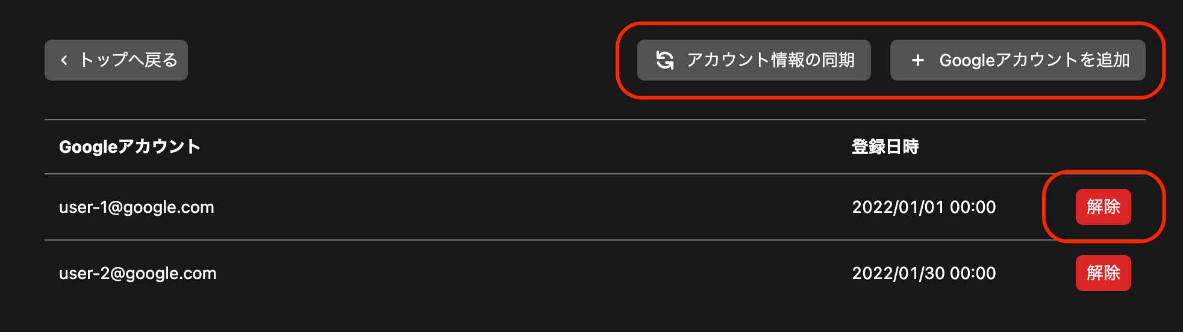Select the user-2@google.com email text
This screenshot has width=1183, height=332.
[x=138, y=274]
